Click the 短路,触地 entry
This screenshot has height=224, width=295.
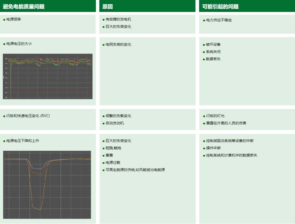[x=113, y=148]
